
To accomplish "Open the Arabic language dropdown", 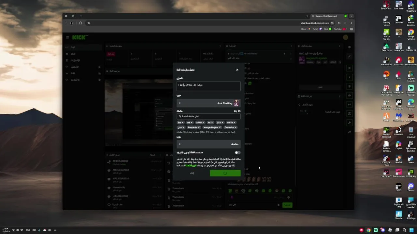I will 208,144.
